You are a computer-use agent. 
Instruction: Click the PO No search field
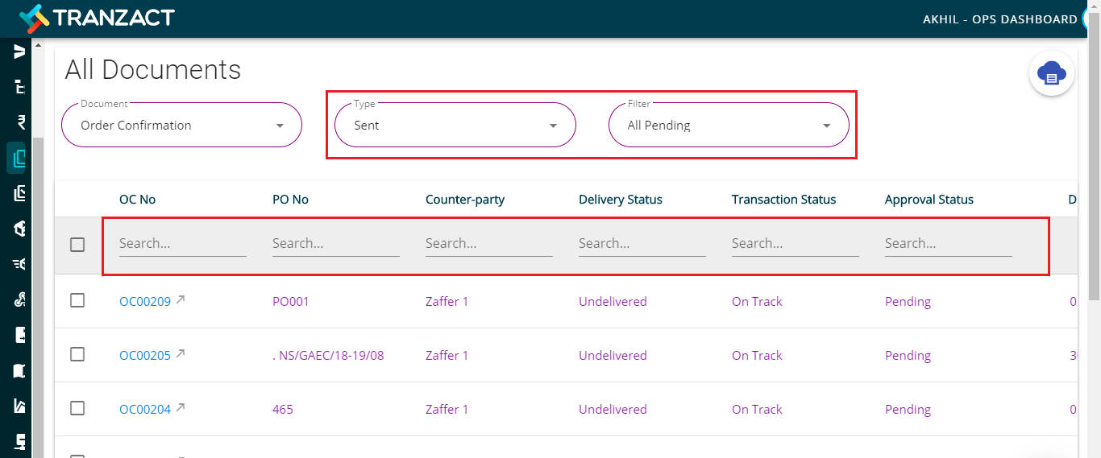pos(336,243)
